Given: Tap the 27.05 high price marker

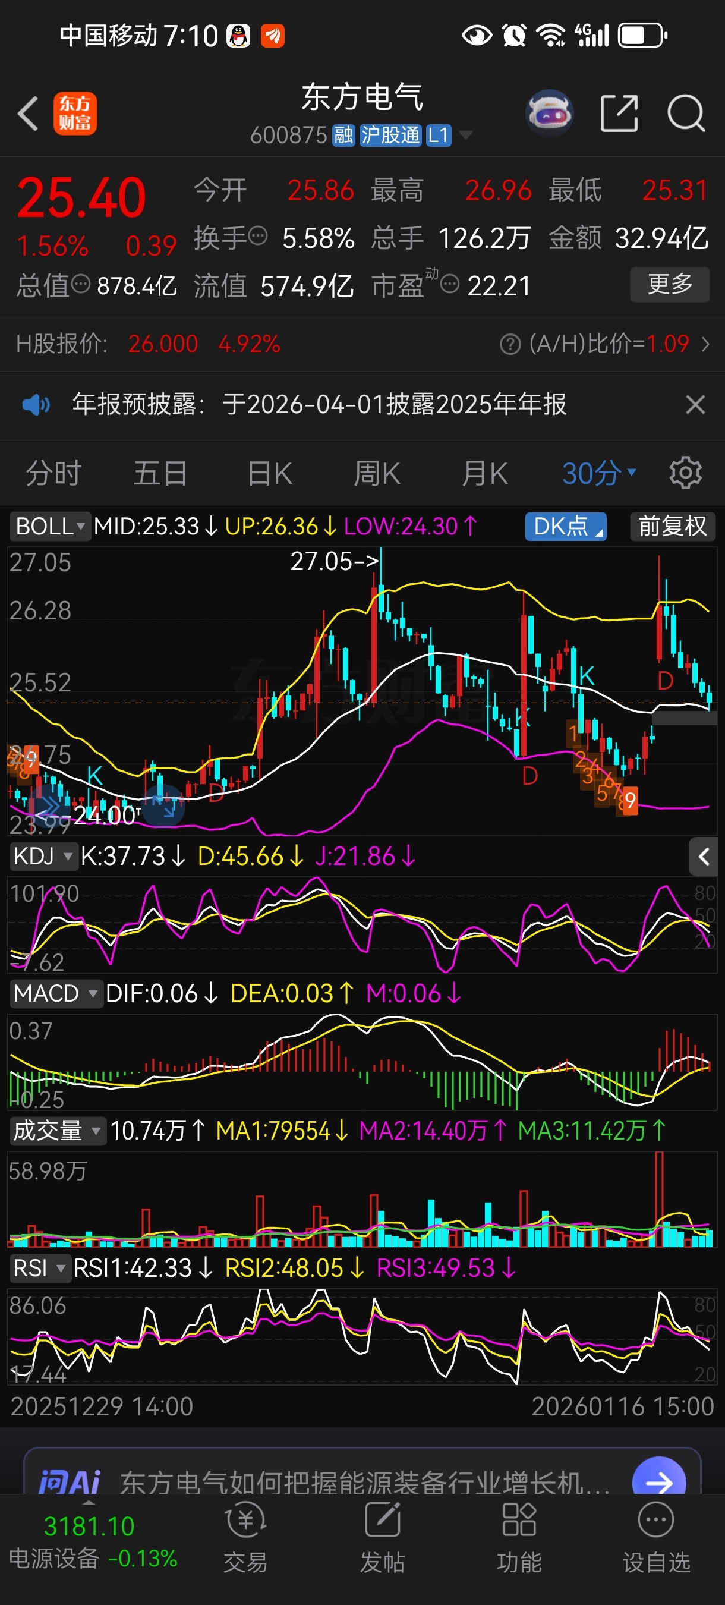Looking at the screenshot, I should point(335,561).
